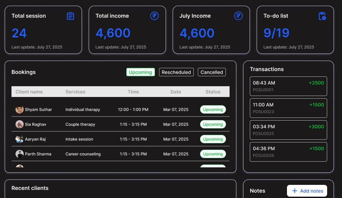Click the Add notes button
The width and height of the screenshot is (342, 198).
307,191
